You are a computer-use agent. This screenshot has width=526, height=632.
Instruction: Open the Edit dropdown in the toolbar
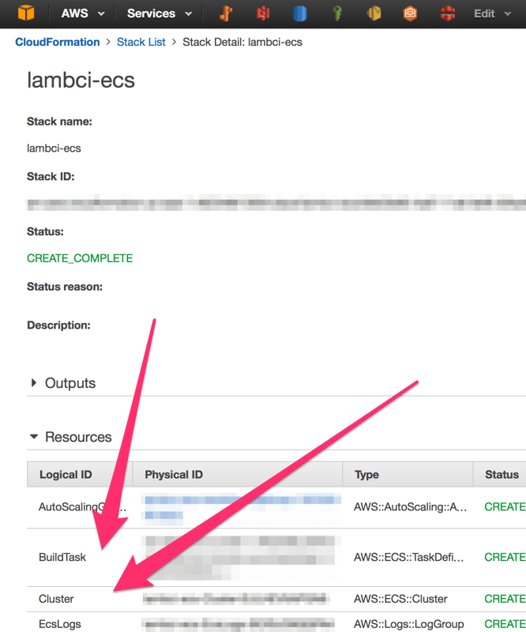(490, 13)
